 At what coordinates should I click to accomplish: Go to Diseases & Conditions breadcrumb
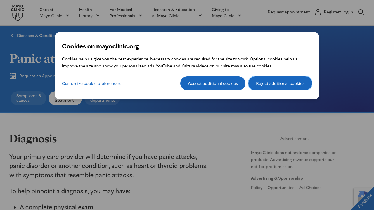[36, 36]
